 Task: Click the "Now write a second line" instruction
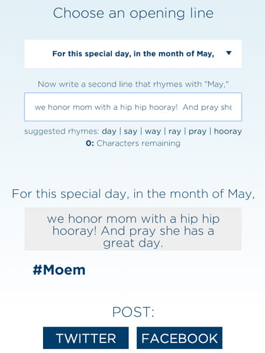click(133, 84)
